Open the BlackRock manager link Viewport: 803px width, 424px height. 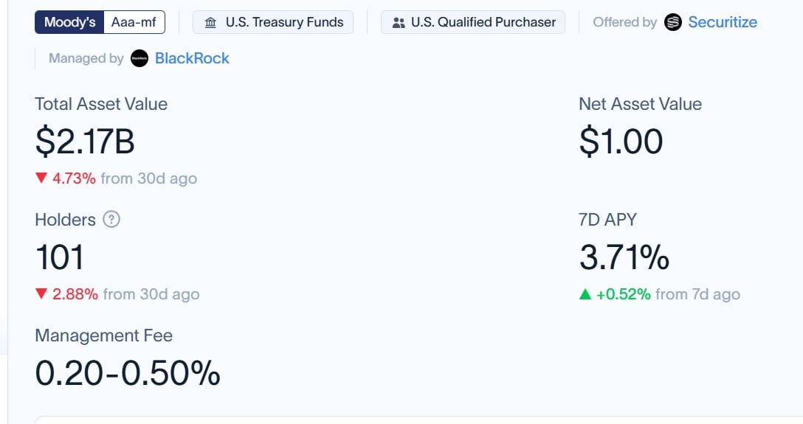coord(192,58)
